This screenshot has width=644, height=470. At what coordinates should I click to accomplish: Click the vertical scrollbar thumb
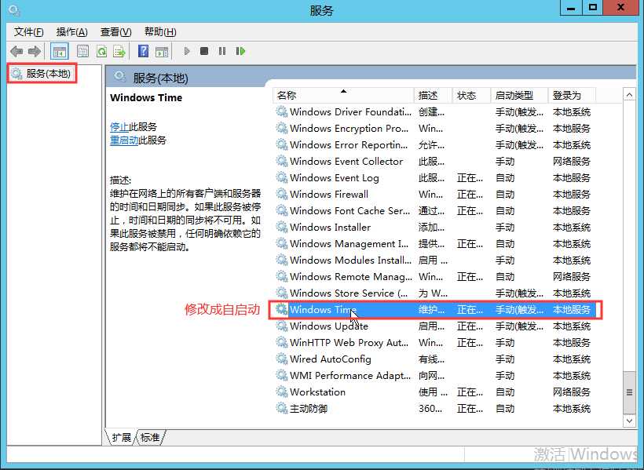pos(629,392)
